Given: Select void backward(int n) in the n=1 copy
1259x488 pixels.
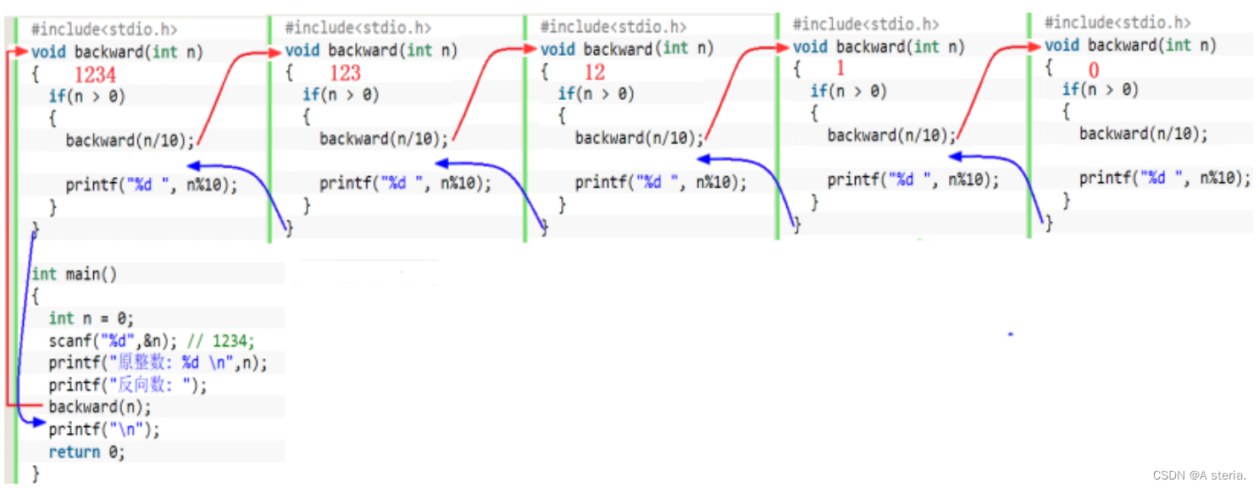Looking at the screenshot, I should (x=879, y=47).
